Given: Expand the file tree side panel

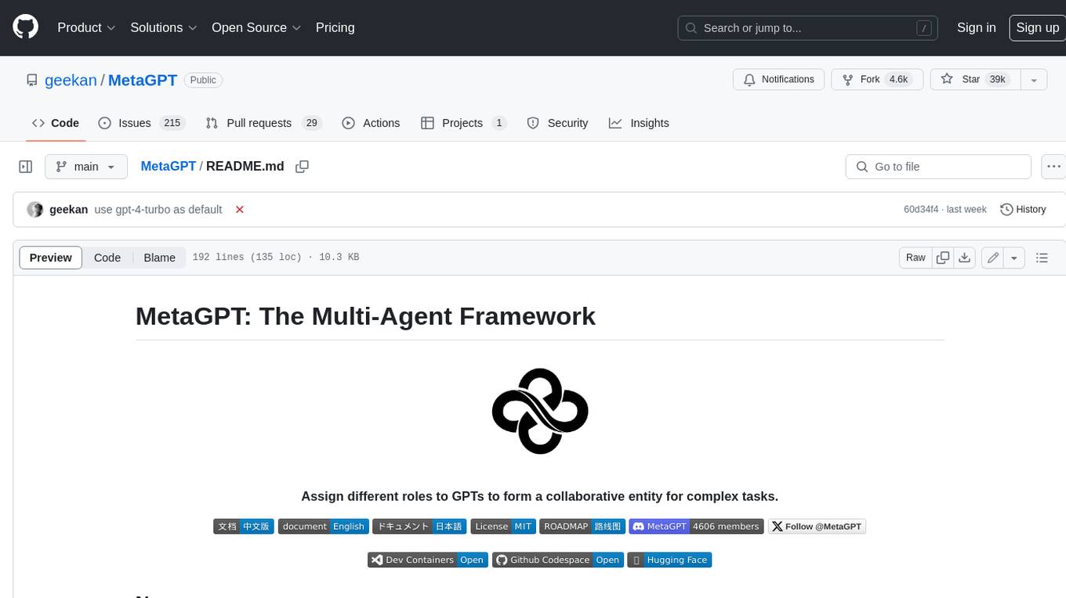Looking at the screenshot, I should [25, 167].
